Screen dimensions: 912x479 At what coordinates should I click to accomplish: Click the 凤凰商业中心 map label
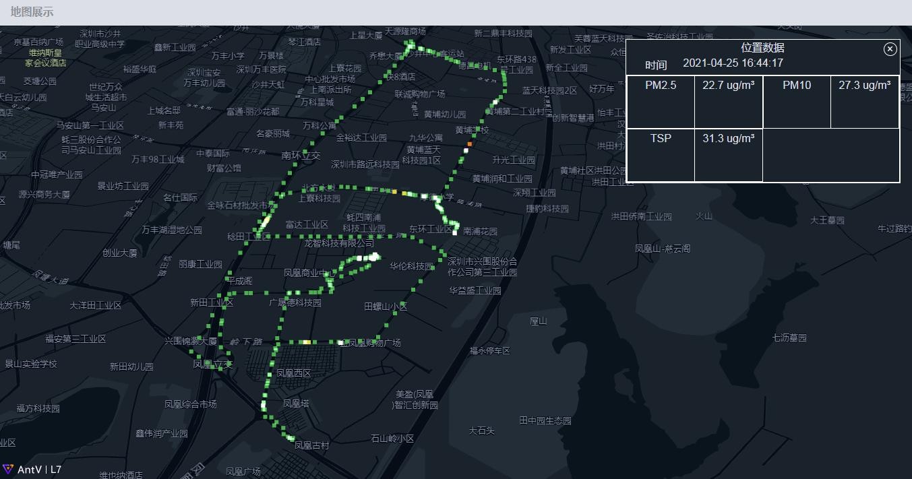[309, 274]
